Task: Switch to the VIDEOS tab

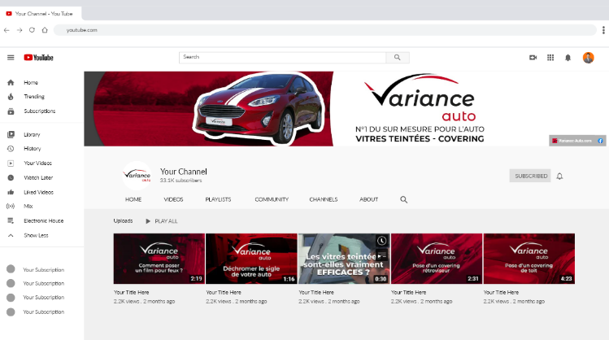Action: point(173,199)
